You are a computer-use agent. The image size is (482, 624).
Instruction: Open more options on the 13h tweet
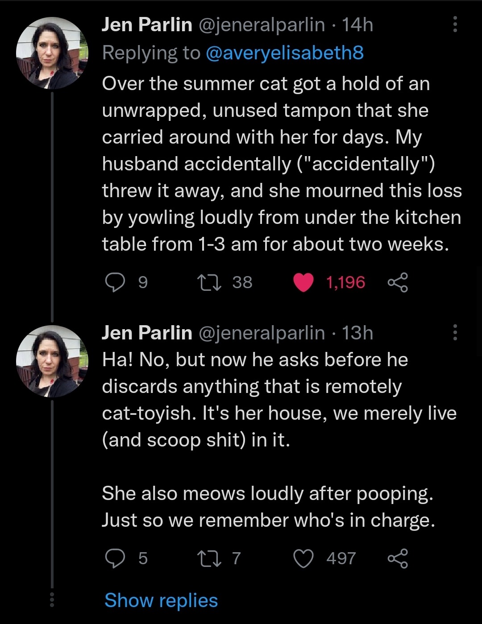click(455, 332)
